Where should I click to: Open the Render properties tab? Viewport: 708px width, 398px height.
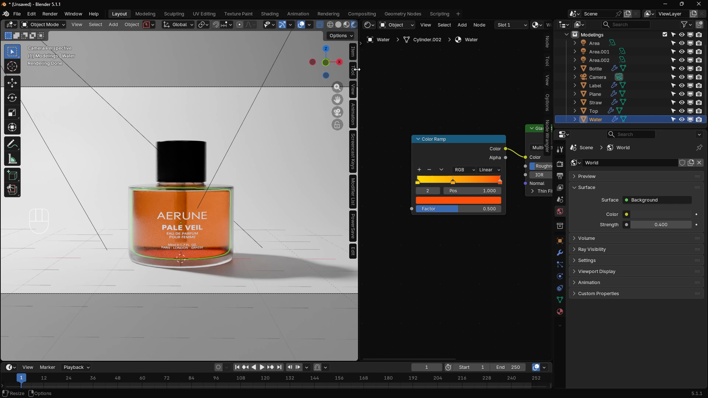pyautogui.click(x=560, y=164)
